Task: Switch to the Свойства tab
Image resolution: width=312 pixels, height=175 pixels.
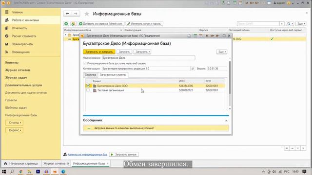Action: [x=90, y=75]
